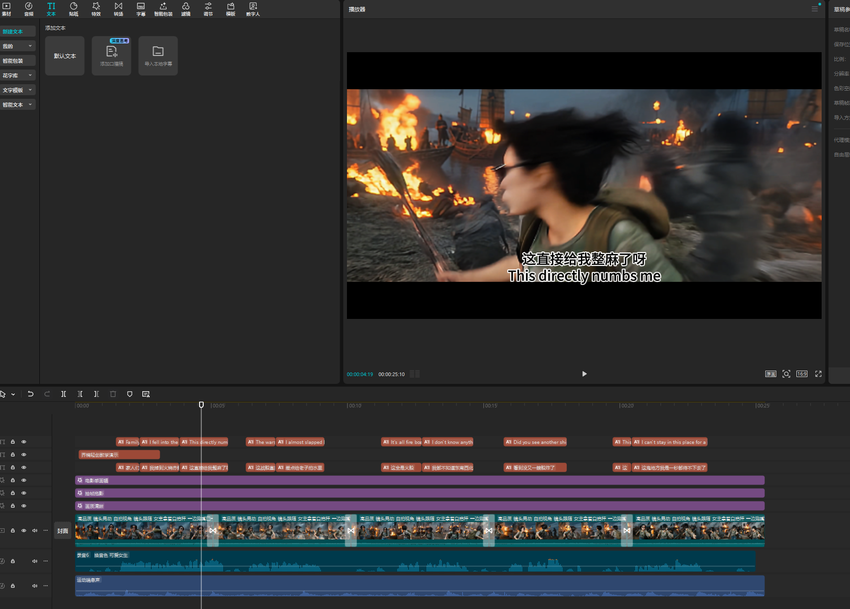Open the 转场 transitions tab
This screenshot has width=850, height=609.
click(x=119, y=9)
